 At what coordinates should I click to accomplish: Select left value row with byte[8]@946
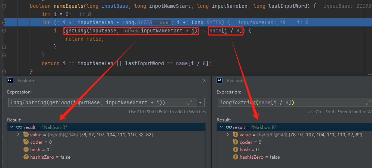click(106, 134)
